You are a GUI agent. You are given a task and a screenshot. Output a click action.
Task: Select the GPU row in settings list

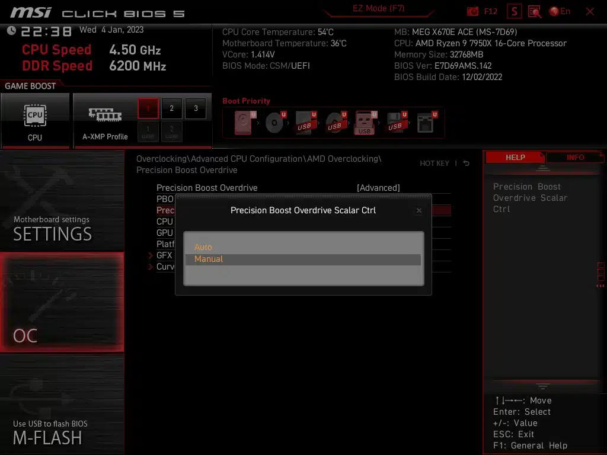pyautogui.click(x=165, y=232)
